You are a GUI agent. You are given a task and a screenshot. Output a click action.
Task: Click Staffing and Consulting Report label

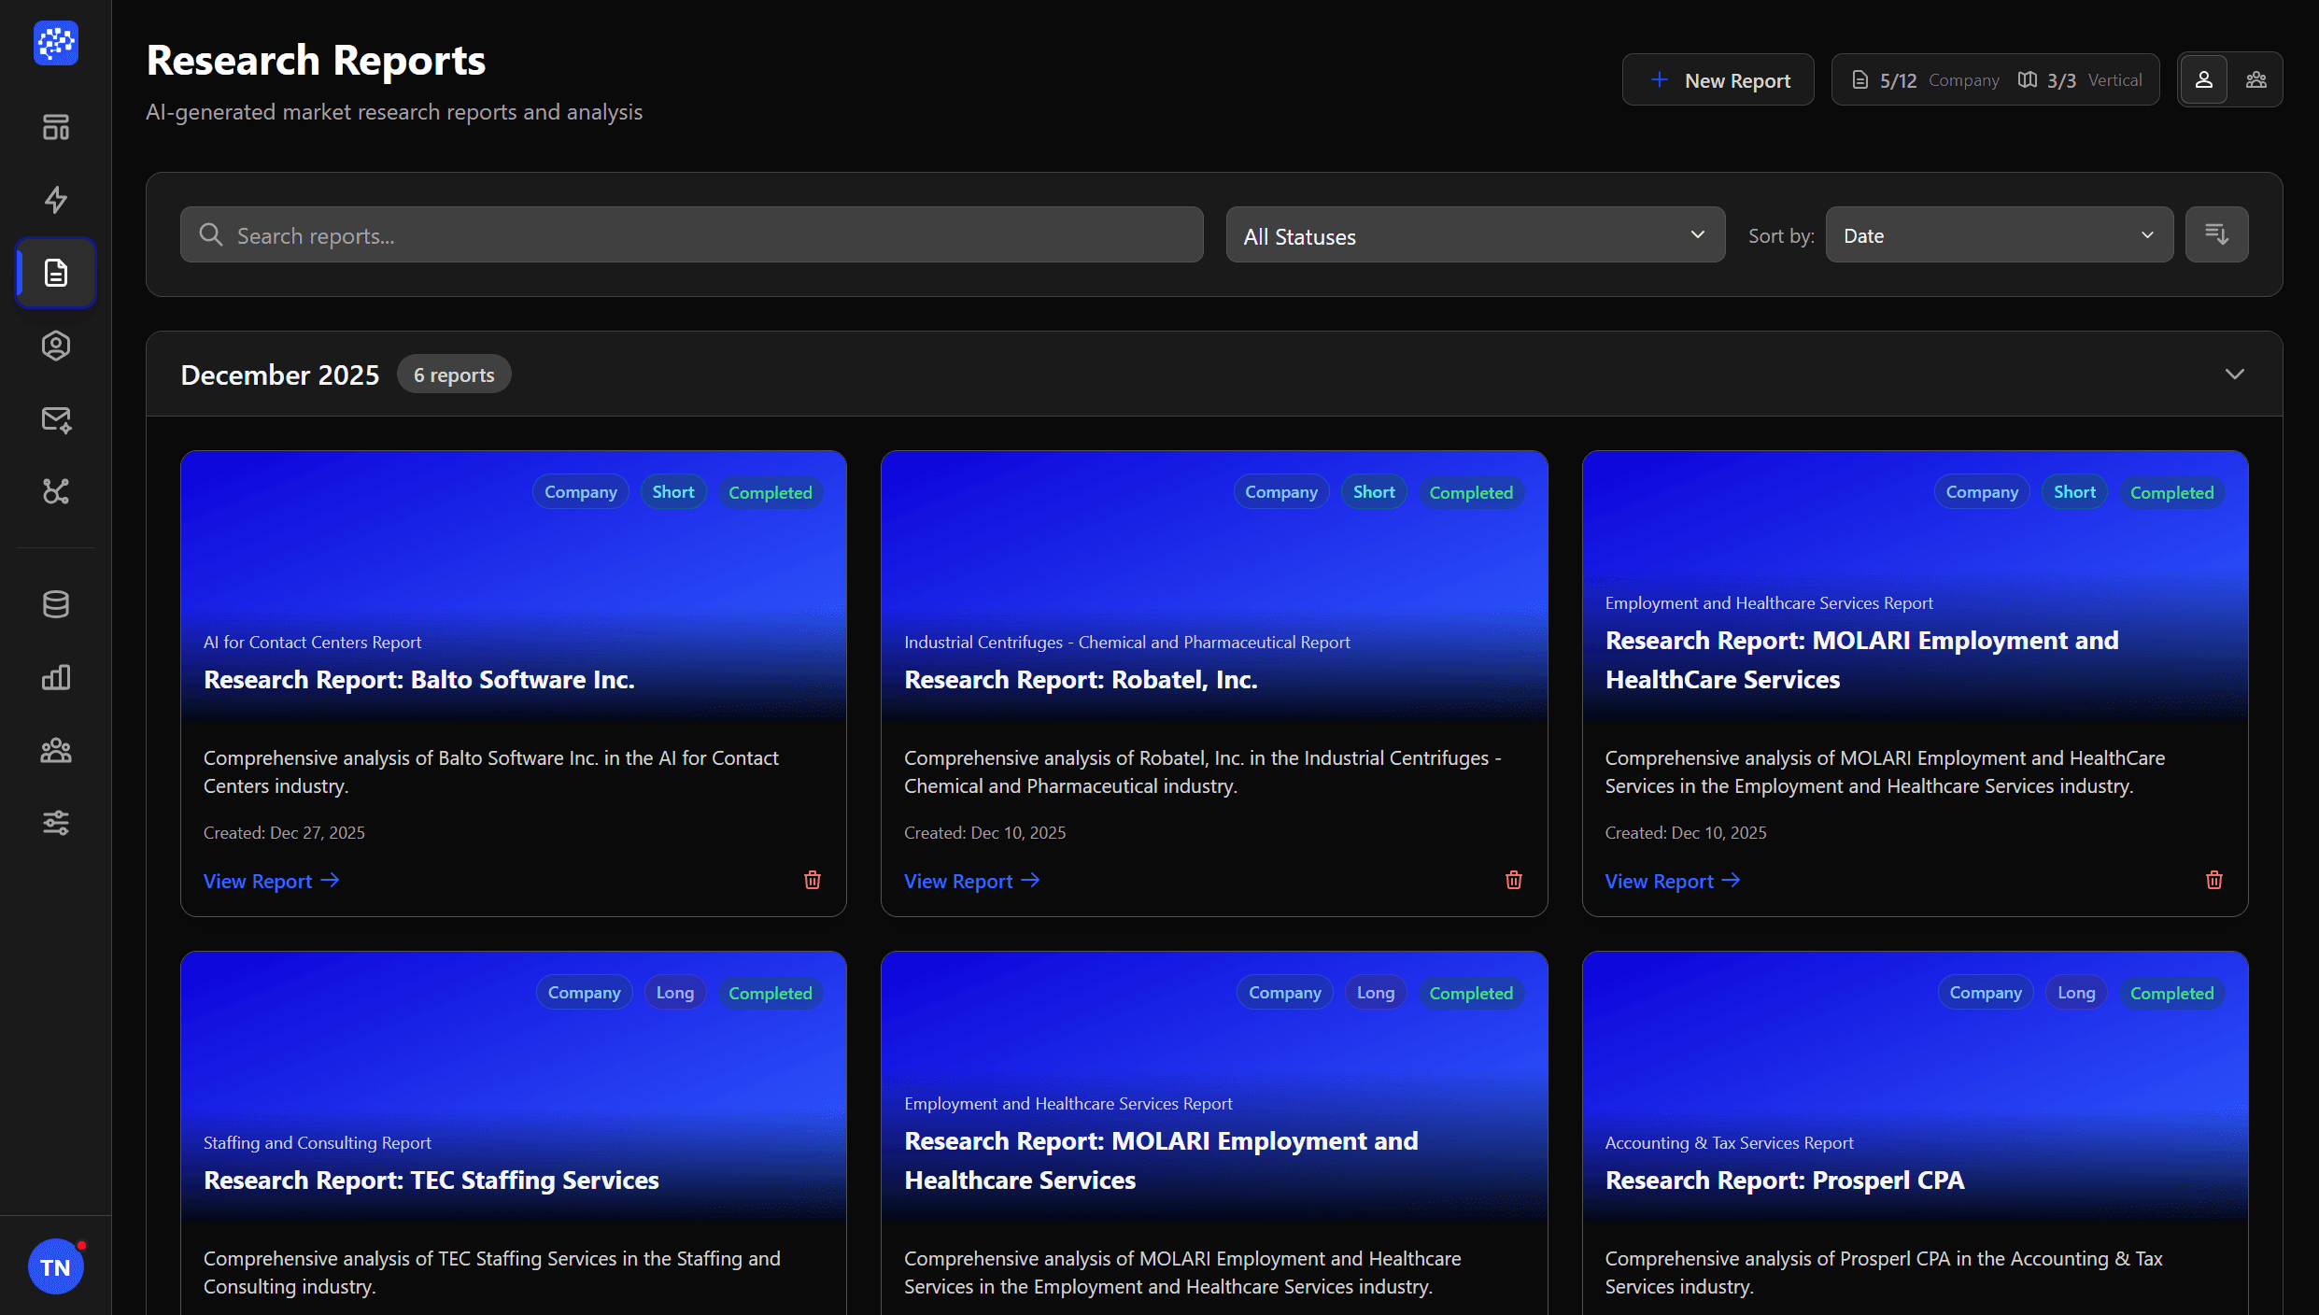pyautogui.click(x=318, y=1142)
